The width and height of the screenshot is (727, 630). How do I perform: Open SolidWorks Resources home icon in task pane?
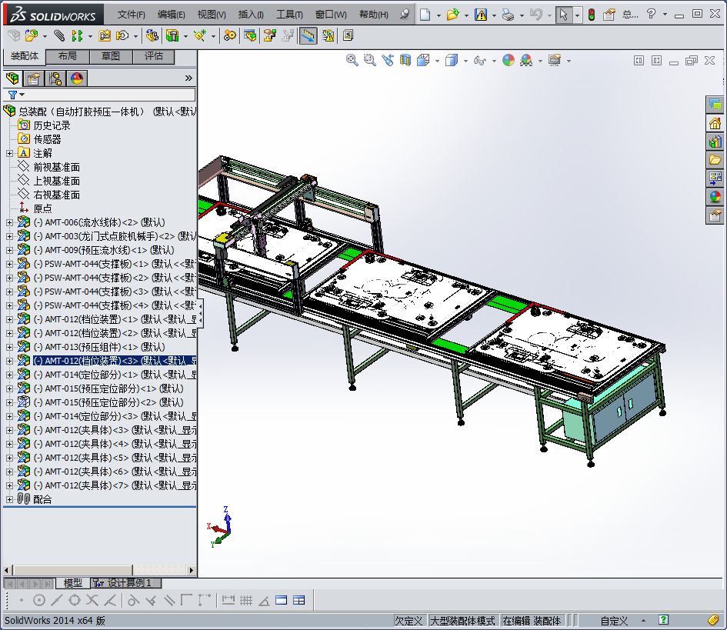(715, 123)
